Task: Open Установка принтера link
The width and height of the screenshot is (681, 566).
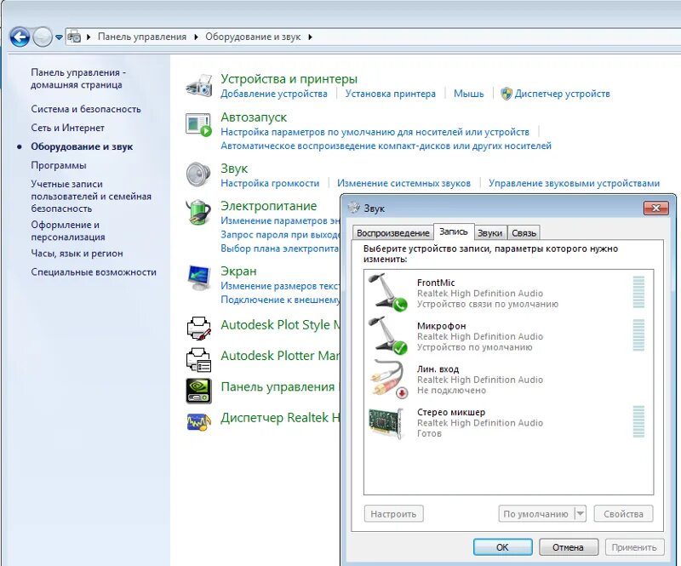Action: (391, 94)
